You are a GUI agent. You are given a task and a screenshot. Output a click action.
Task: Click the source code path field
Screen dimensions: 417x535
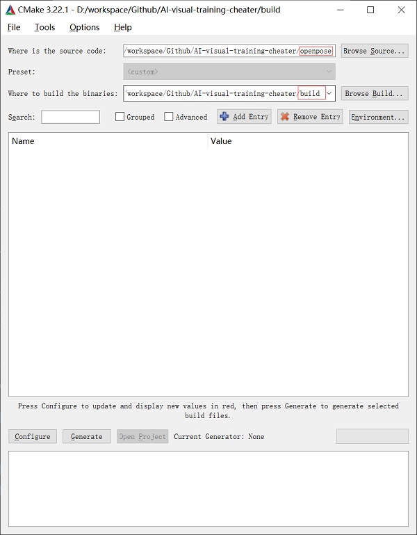[x=229, y=51]
